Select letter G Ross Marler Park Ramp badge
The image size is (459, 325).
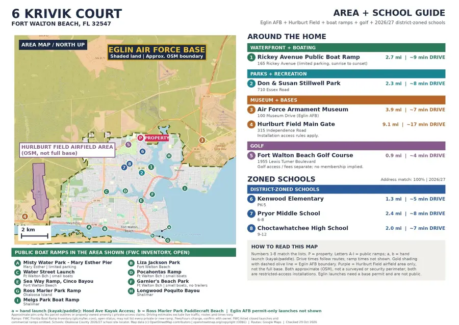(x=17, y=291)
